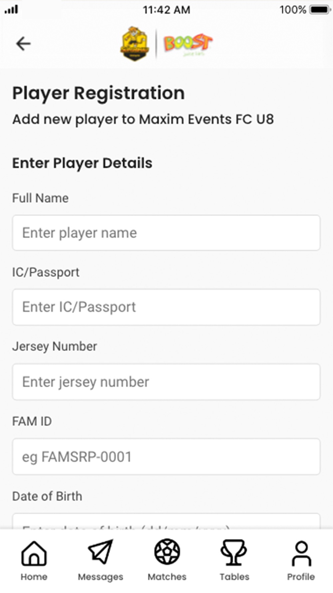Tap the Home label in the bottom navigation
The image size is (333, 593).
point(34,577)
